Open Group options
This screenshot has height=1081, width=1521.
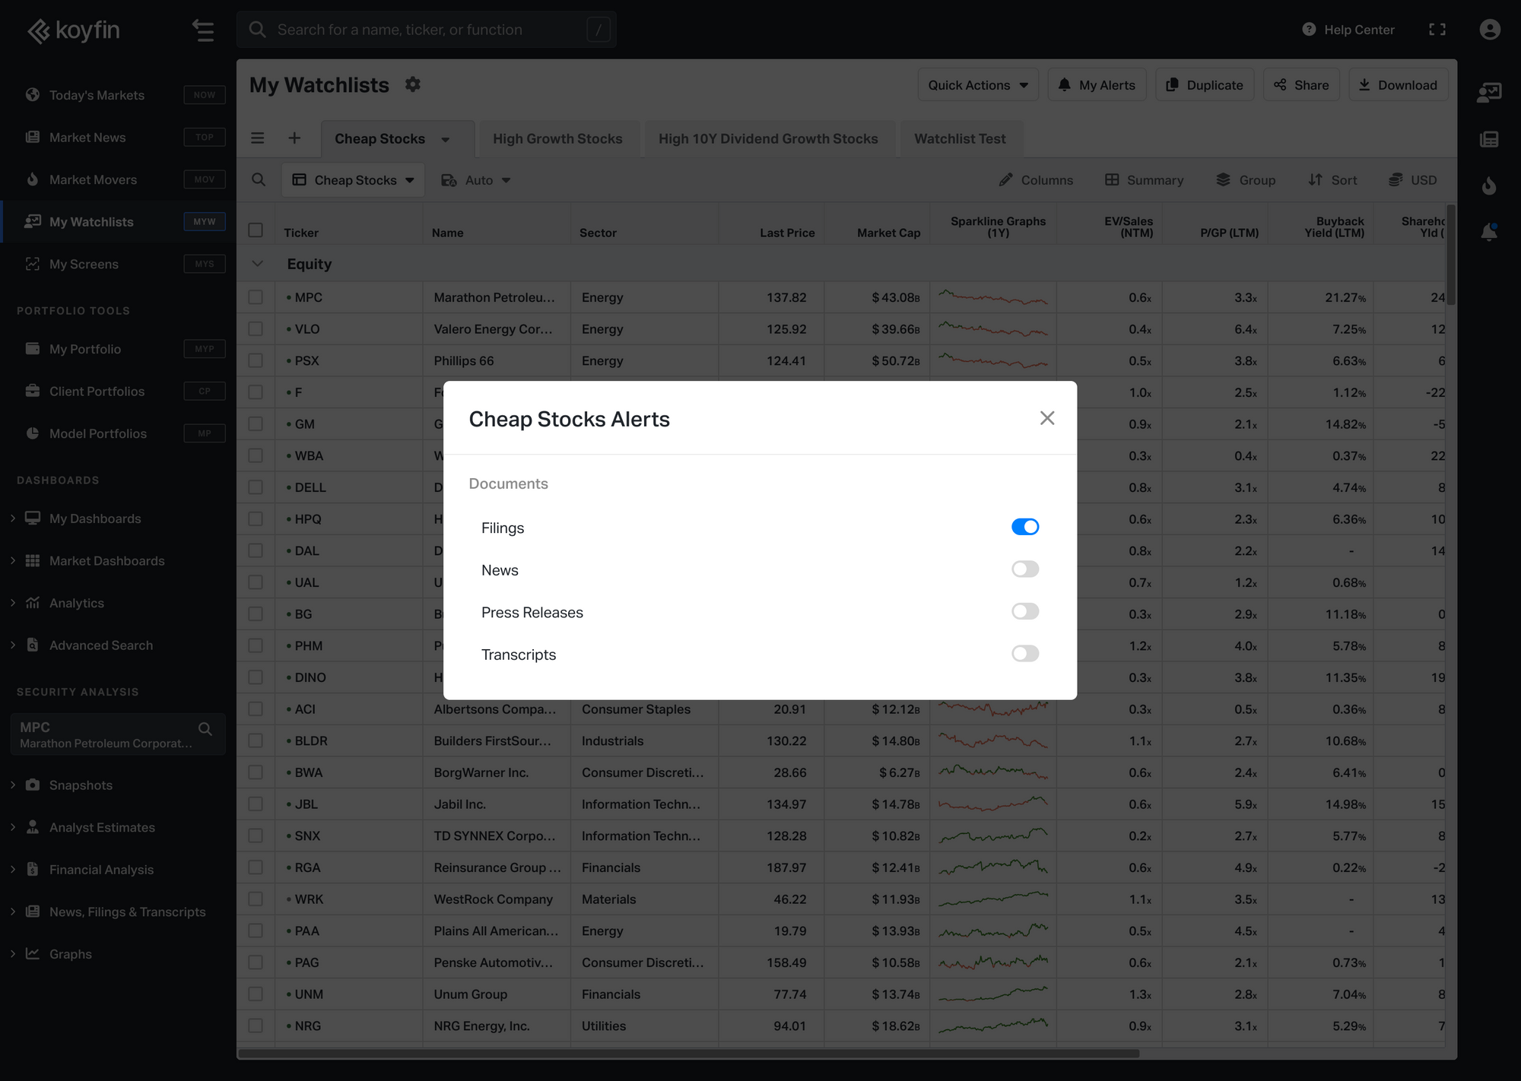coord(1246,180)
